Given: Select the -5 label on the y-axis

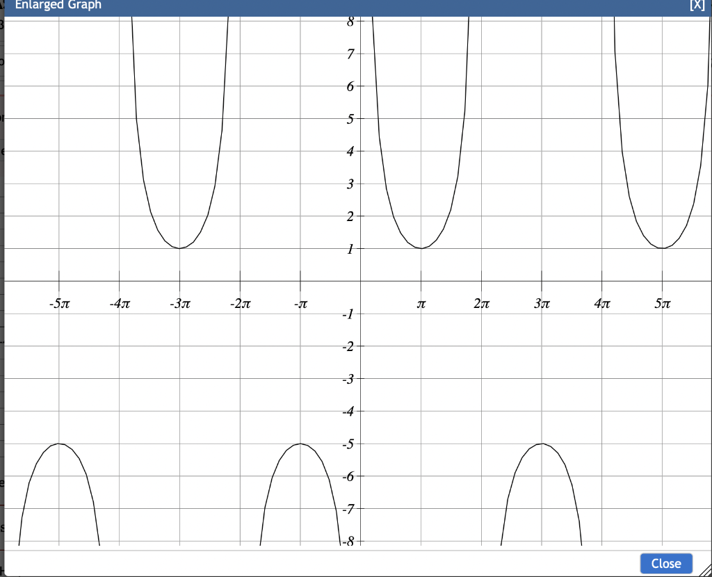Looking at the screenshot, I should 347,444.
